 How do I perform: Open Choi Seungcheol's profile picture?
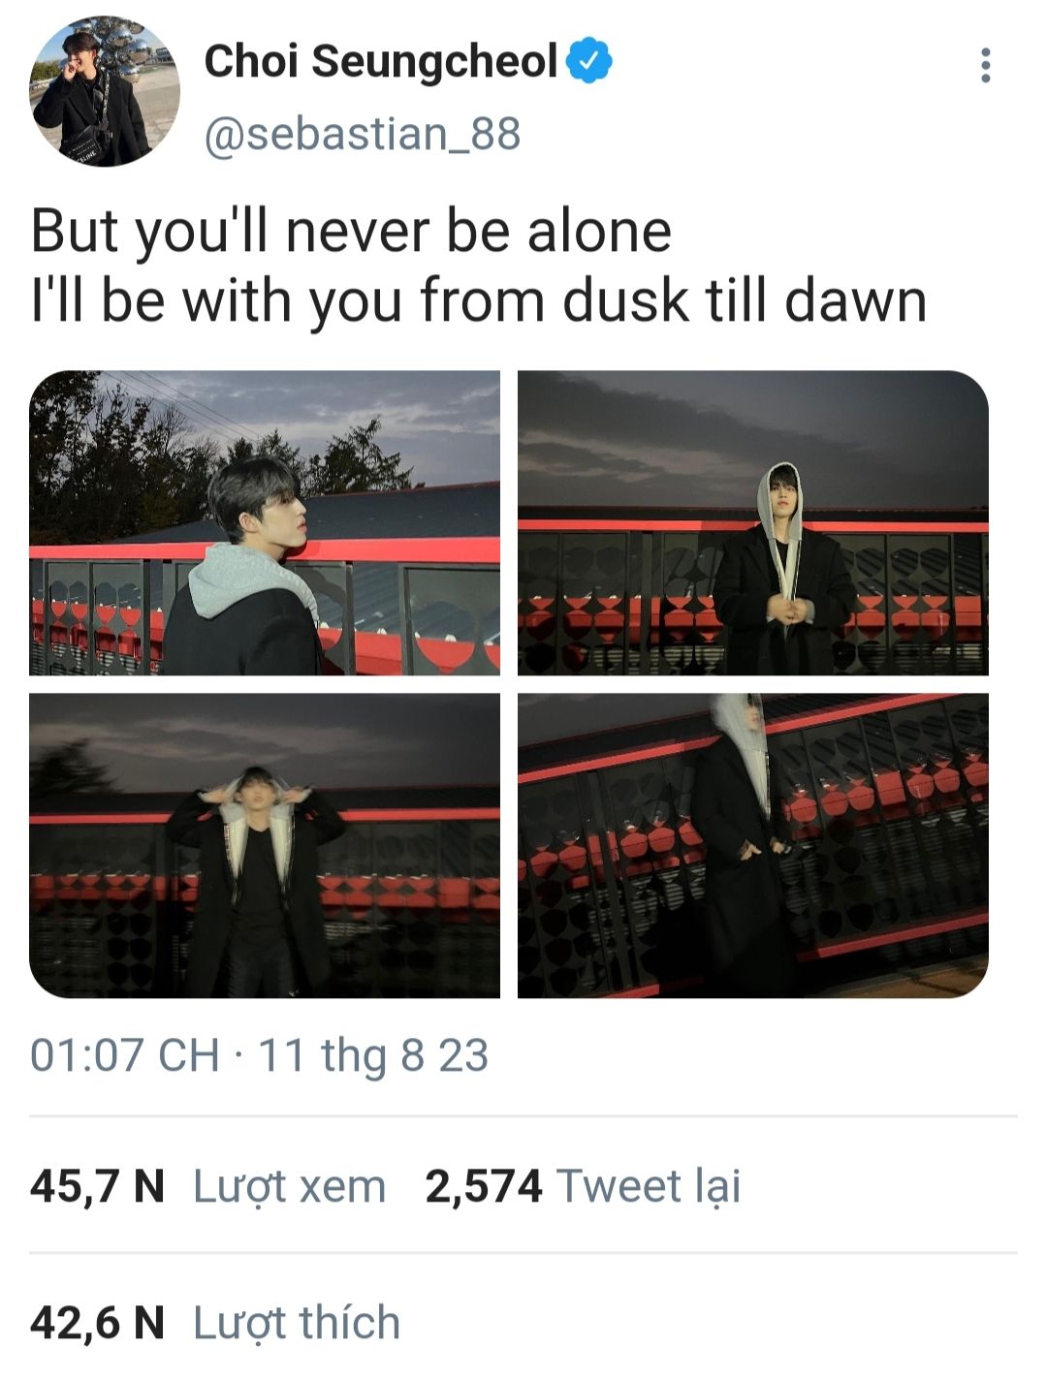(105, 91)
